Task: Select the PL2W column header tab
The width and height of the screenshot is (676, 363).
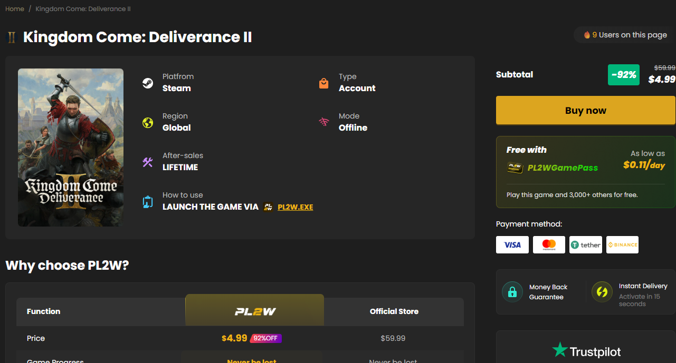Action: click(255, 311)
